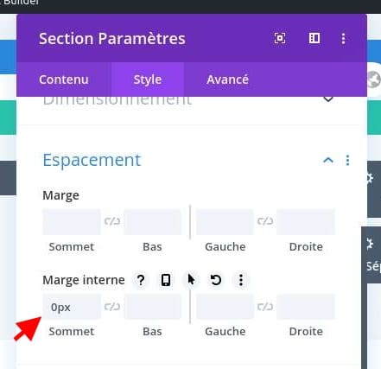Toggle link between Marge interne Gauche and Droite

(265, 307)
